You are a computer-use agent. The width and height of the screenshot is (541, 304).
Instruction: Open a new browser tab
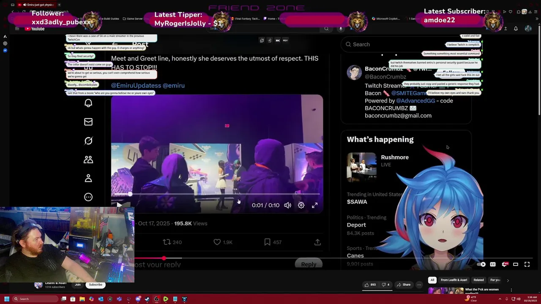pyautogui.click(x=59, y=5)
